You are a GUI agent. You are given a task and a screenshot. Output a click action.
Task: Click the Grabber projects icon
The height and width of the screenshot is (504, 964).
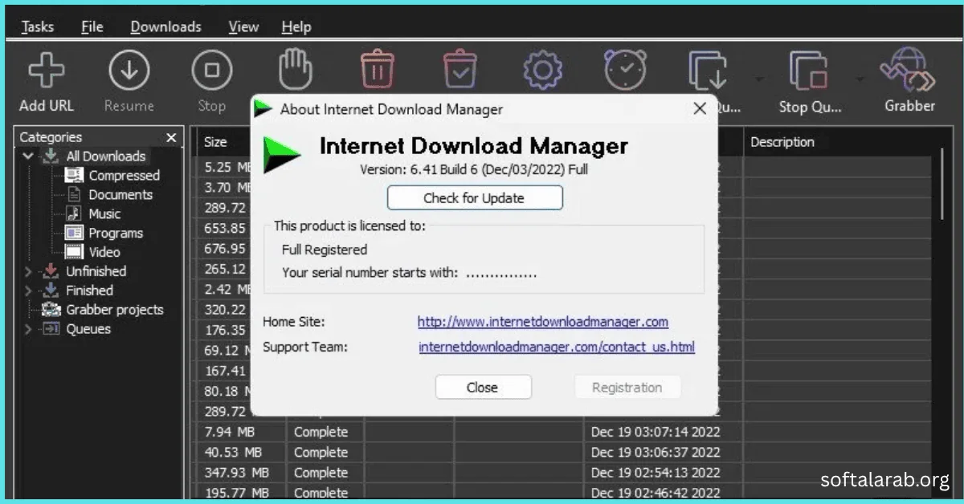pos(51,310)
